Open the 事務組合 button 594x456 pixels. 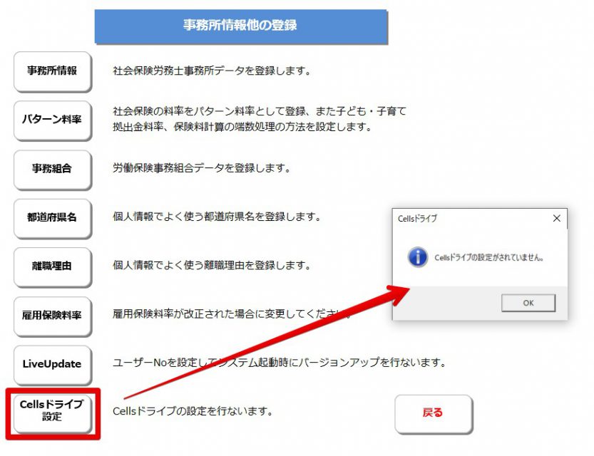53,169
